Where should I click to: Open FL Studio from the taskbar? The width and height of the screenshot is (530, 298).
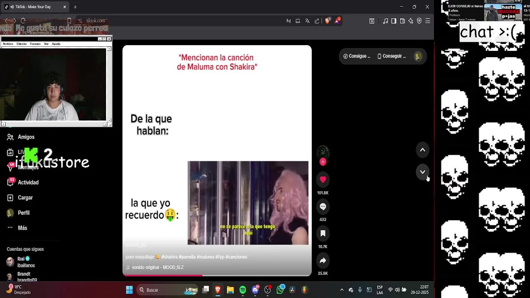(304, 290)
